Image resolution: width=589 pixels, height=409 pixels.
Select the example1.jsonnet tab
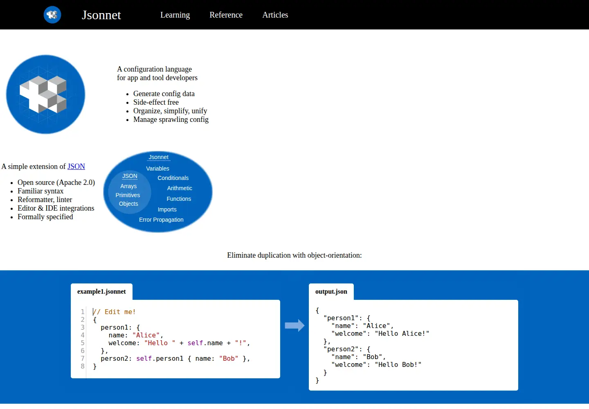click(x=101, y=292)
